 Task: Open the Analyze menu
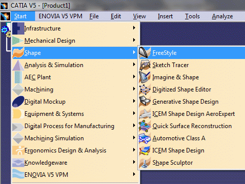click(x=222, y=16)
